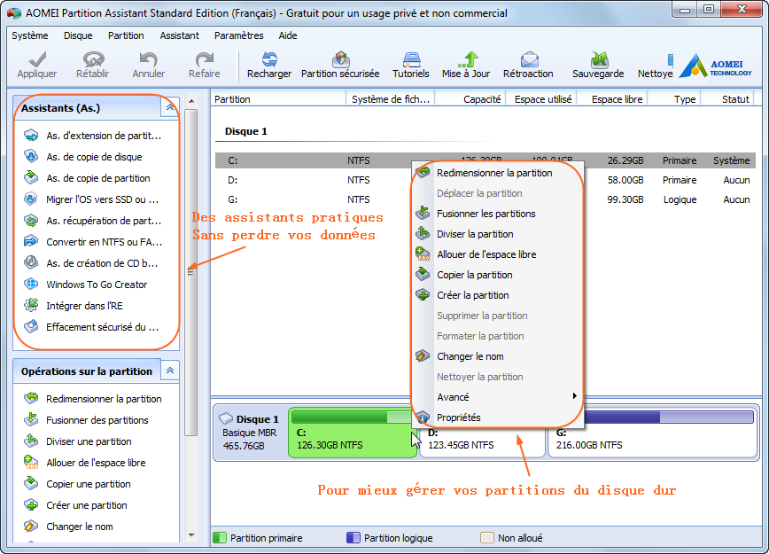Choose Changer le nom in context menu
769x554 pixels.
(497, 356)
